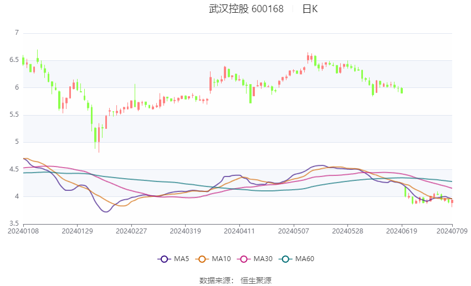Screen dimensions: 471x286
Task: Select the 20240619 x-axis date label
Action: click(x=402, y=231)
